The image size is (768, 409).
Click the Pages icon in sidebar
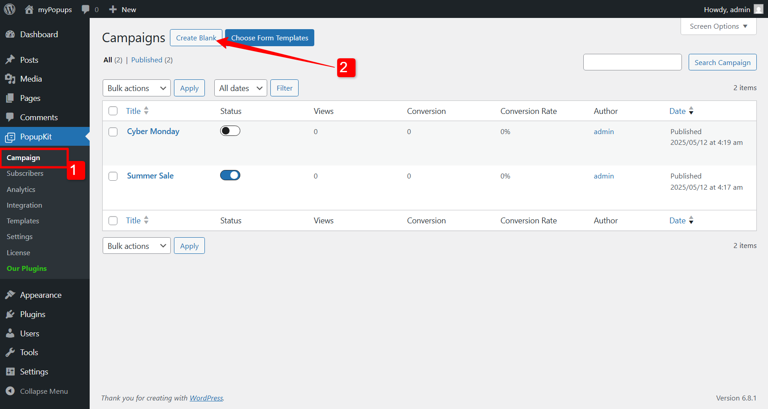[10, 98]
